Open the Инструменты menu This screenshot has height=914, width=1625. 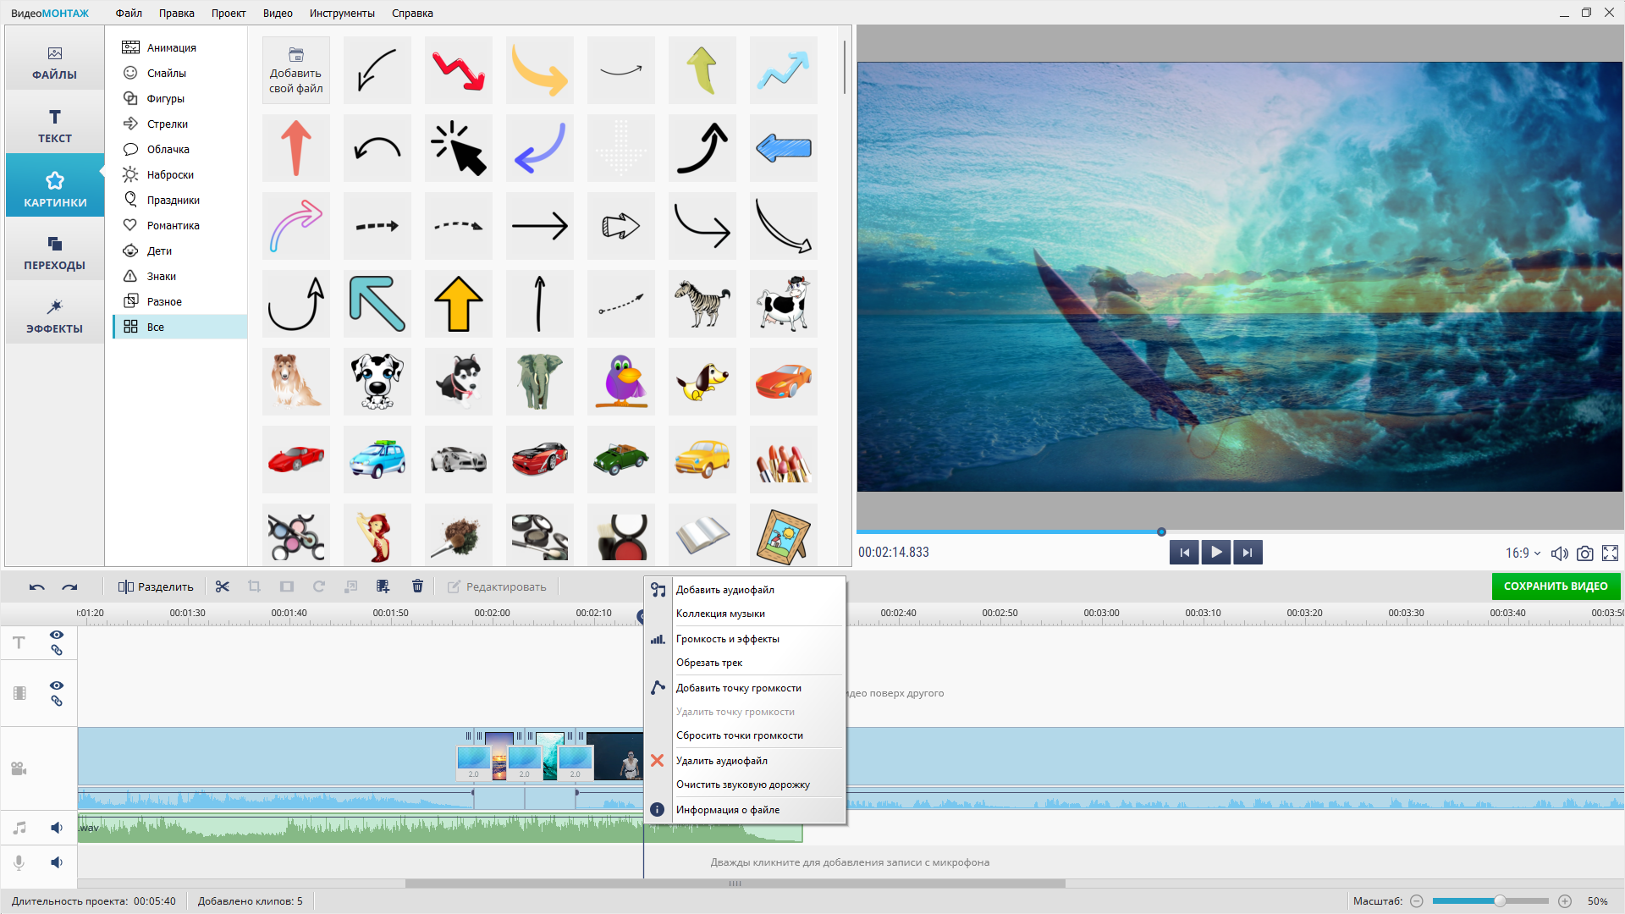click(x=342, y=13)
